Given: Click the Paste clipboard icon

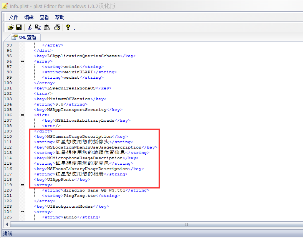Looking at the screenshot, I should (46, 27).
